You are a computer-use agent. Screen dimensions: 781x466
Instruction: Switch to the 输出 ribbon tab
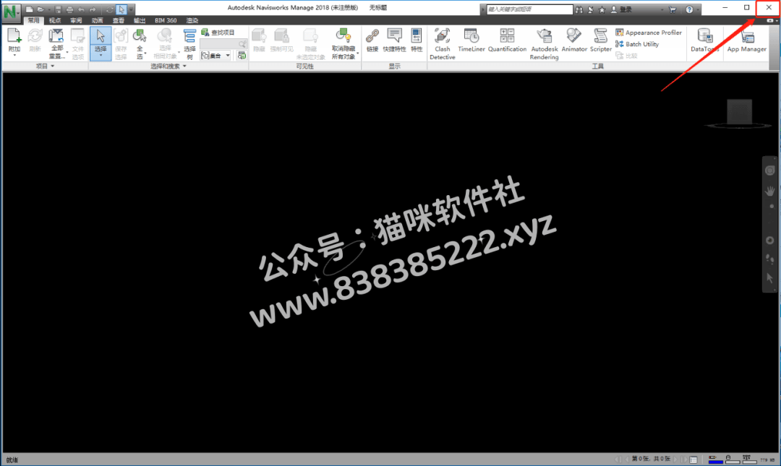(x=140, y=20)
